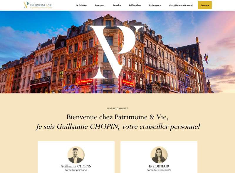Open the Prévoyance section

point(155,5)
